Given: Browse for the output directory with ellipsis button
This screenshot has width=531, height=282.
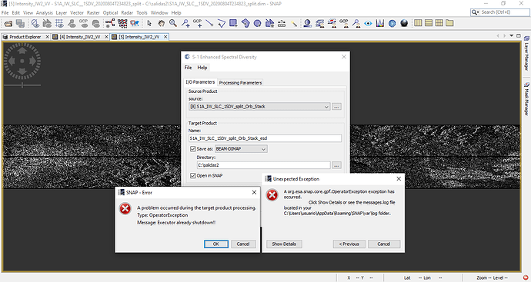Looking at the screenshot, I should tap(336, 165).
